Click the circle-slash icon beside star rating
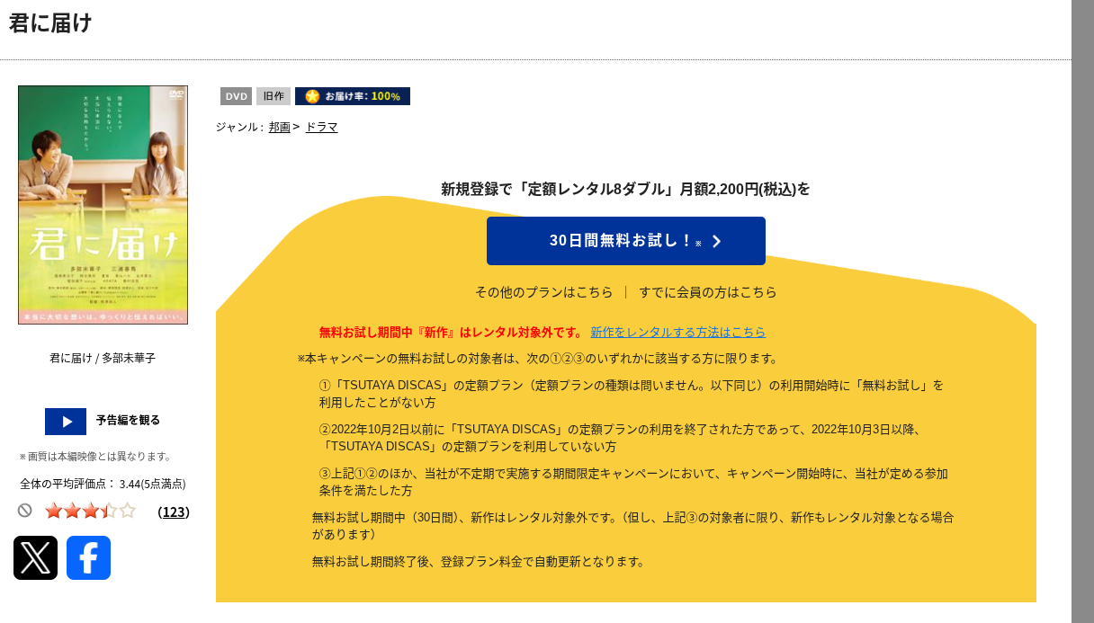 point(25,511)
